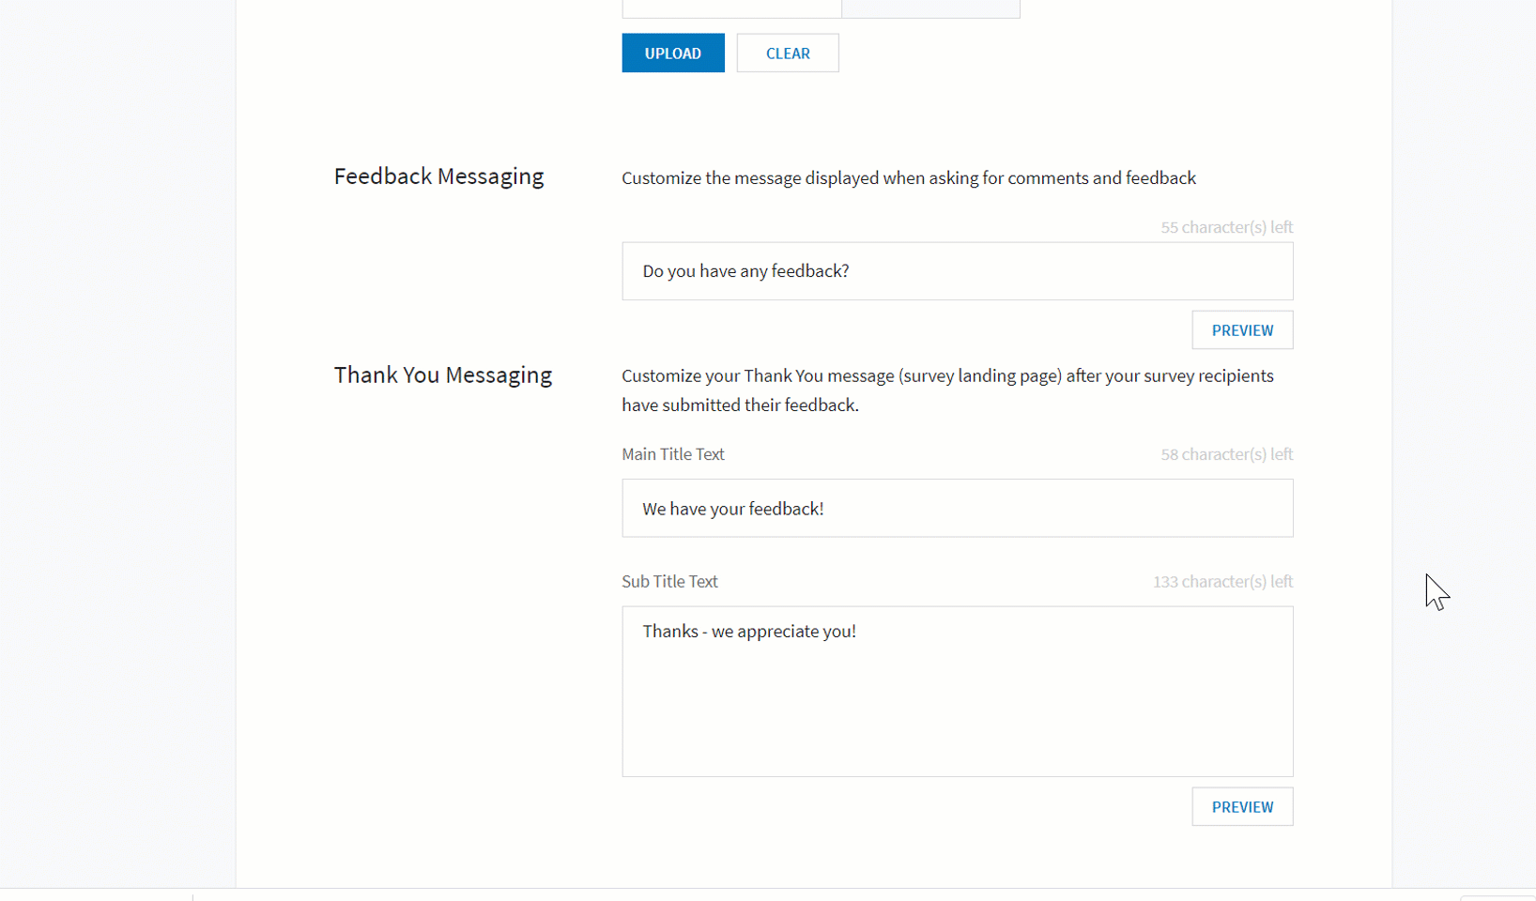Image resolution: width=1536 pixels, height=901 pixels.
Task: Click the CLEAR button
Action: tap(787, 53)
